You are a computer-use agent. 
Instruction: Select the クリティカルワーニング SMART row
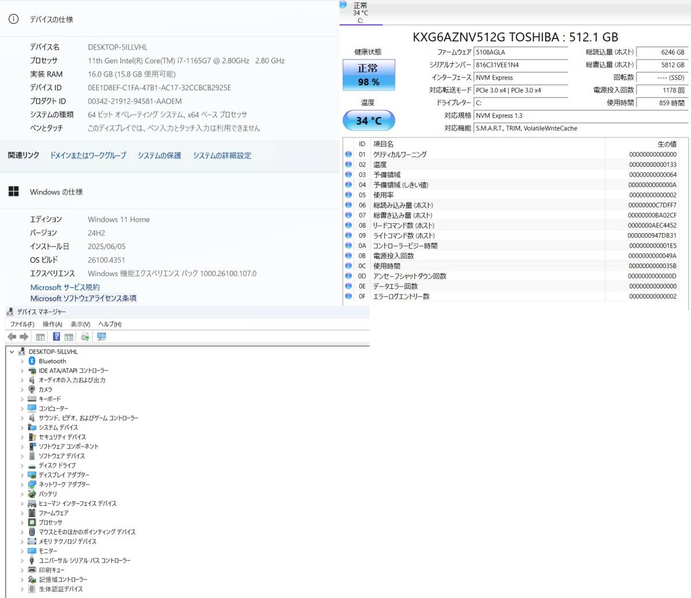click(511, 154)
